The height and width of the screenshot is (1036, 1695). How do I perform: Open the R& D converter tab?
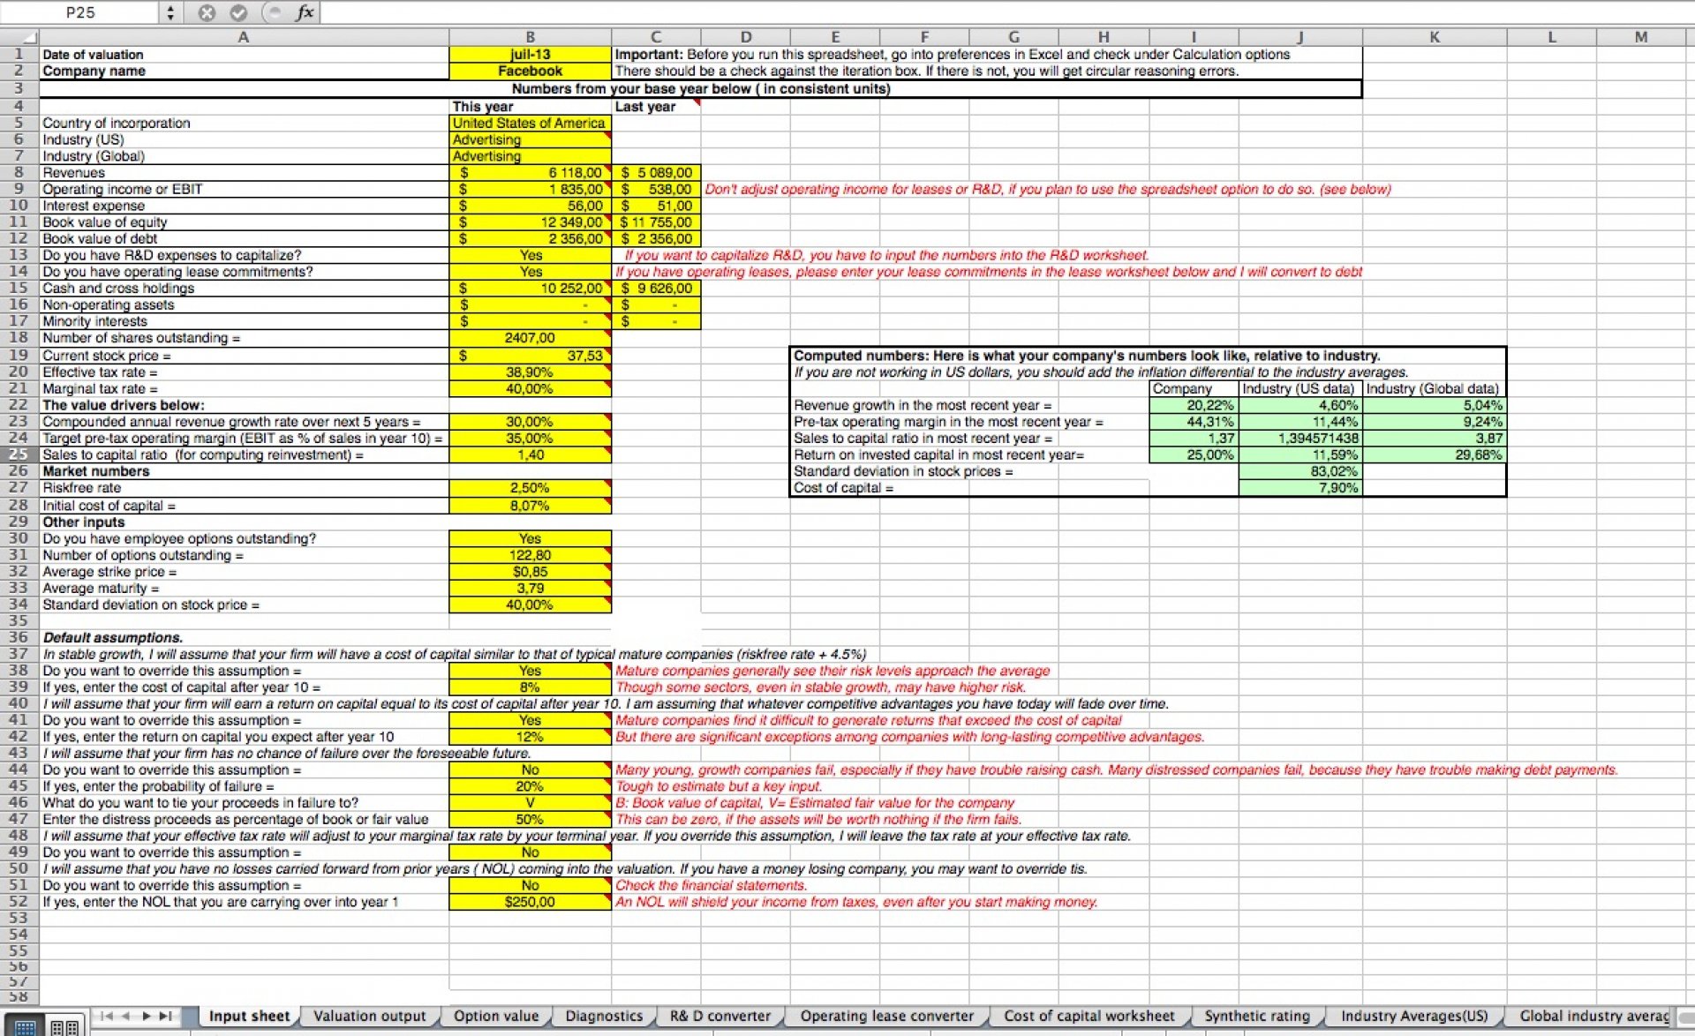tap(719, 1016)
